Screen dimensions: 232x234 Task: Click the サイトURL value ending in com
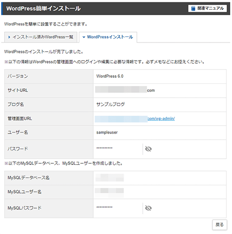point(125,90)
